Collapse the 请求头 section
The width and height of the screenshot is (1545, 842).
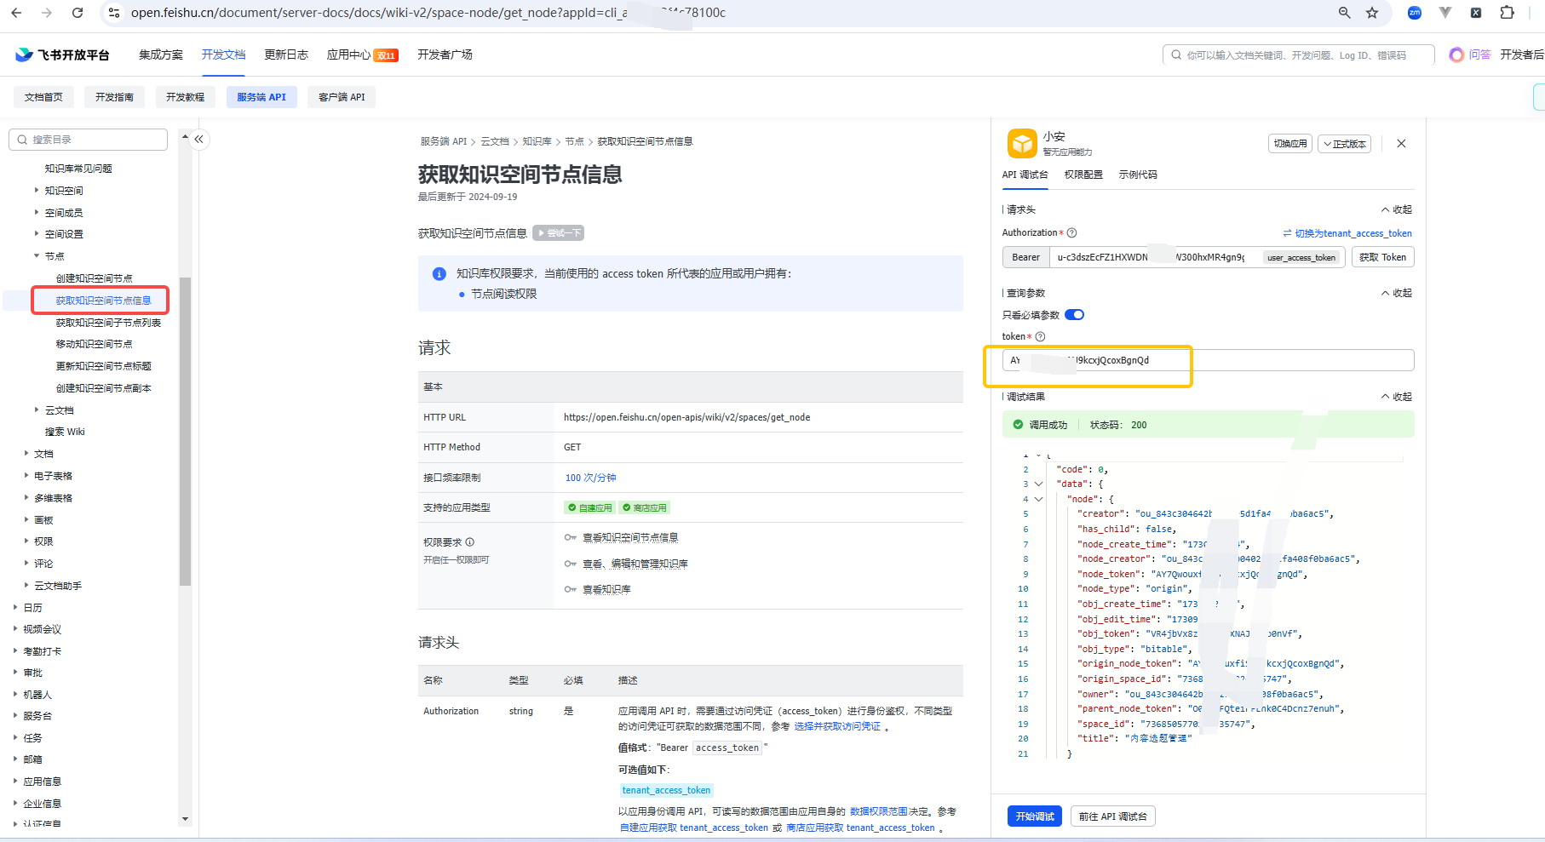(x=1396, y=209)
